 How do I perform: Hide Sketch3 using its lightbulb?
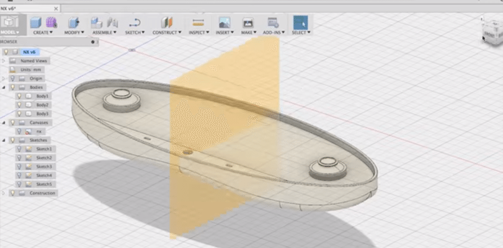19,167
